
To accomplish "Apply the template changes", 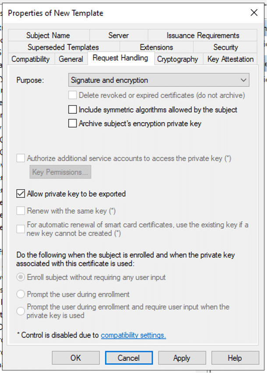I will point(182,358).
